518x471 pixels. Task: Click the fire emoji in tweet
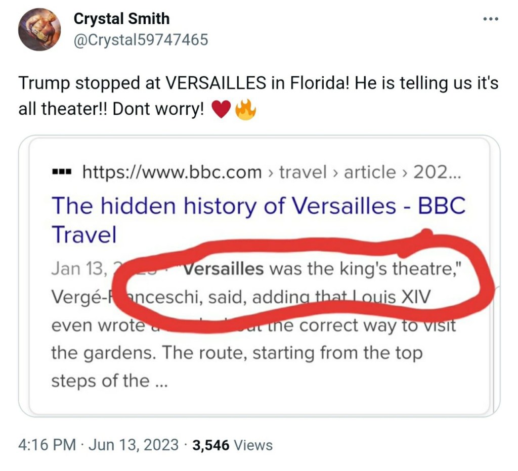coord(245,110)
